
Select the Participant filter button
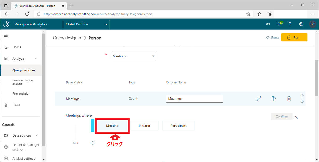pyautogui.click(x=178, y=126)
